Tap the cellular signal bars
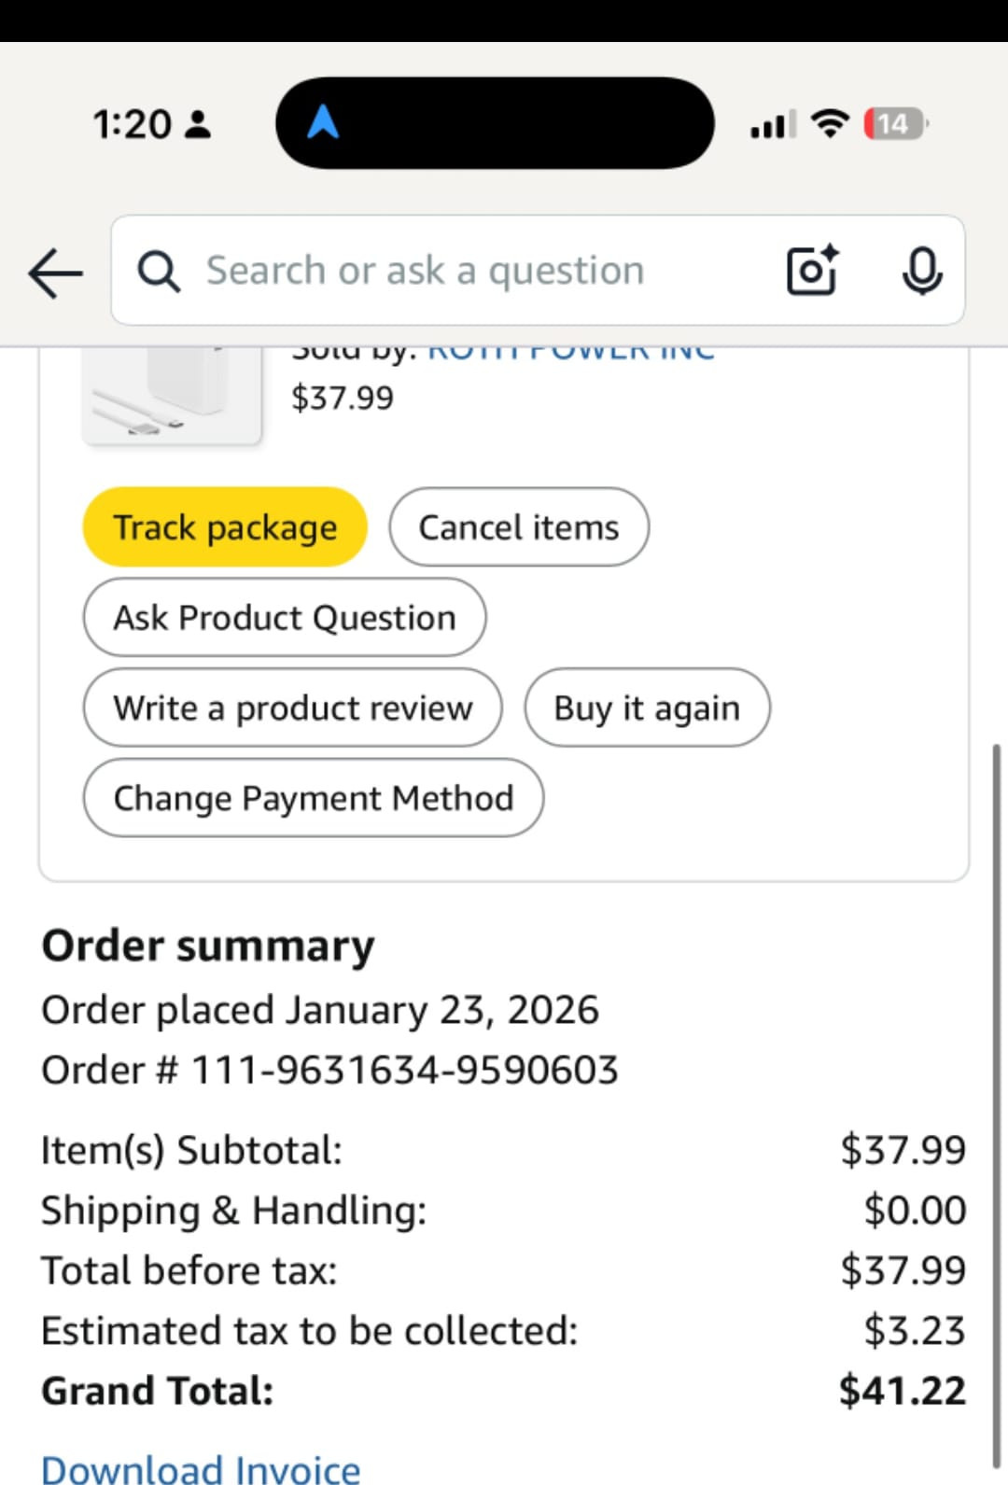Screen dimensions: 1008x1485 click(773, 124)
